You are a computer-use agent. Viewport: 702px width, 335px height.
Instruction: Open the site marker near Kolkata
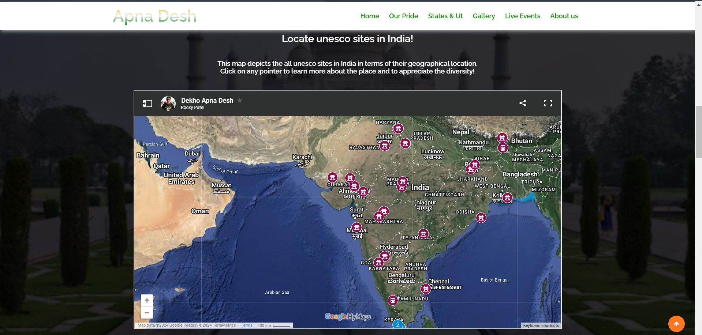tap(507, 197)
